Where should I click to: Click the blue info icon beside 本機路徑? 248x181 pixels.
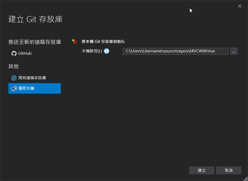tap(107, 51)
